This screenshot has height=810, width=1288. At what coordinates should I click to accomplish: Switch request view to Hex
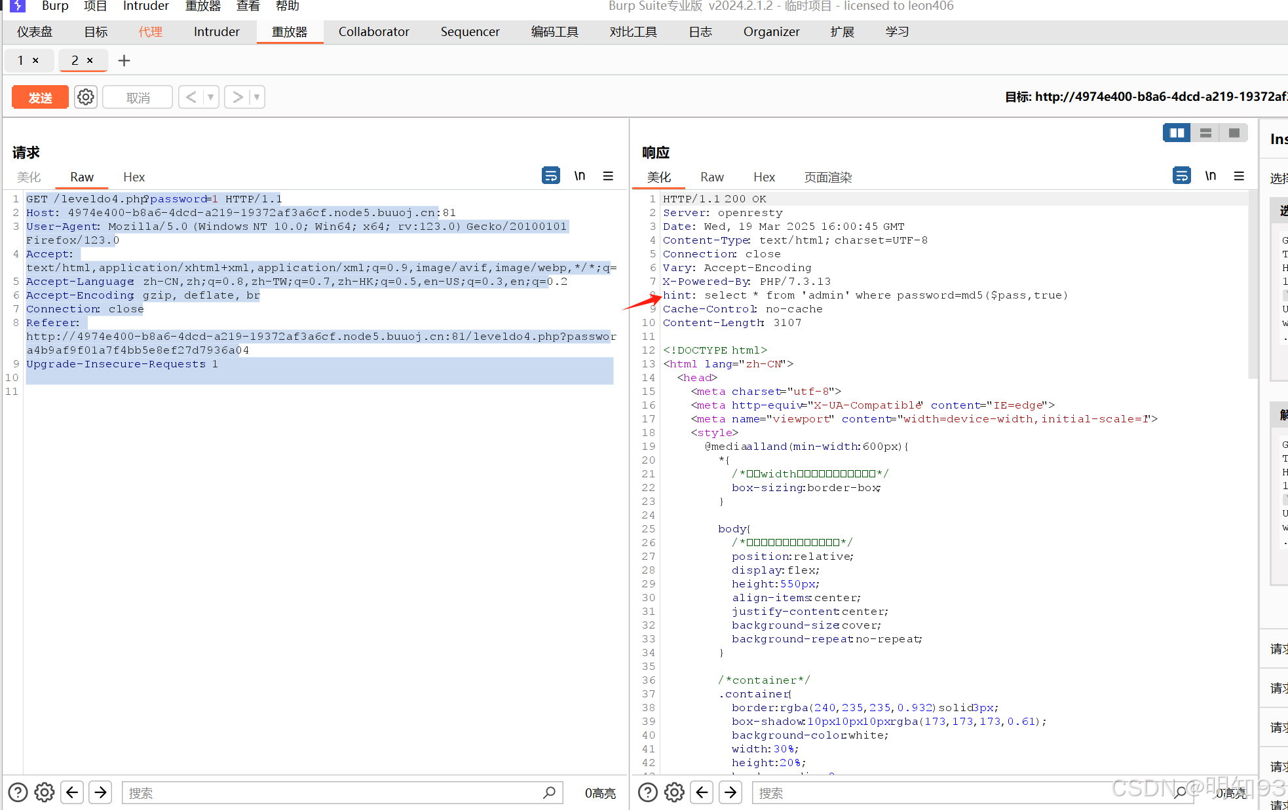[134, 177]
